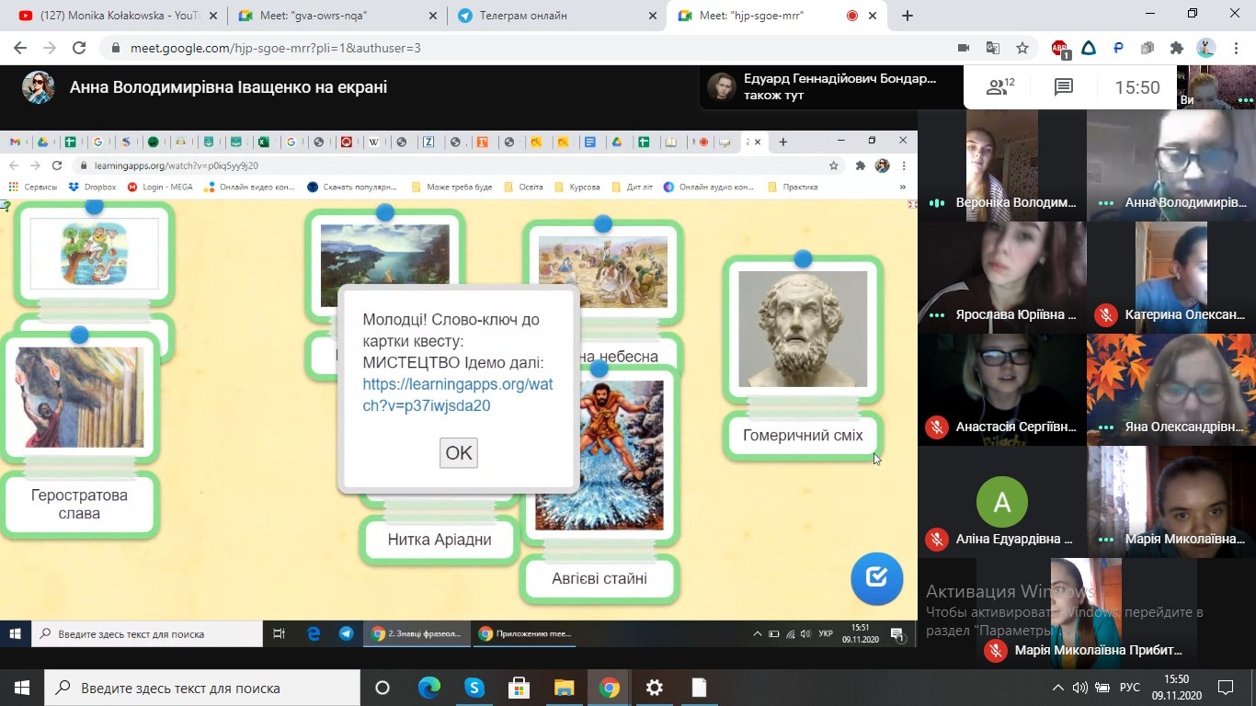1256x706 pixels.
Task: Open the Chrome three-dot menu
Action: click(x=1235, y=49)
